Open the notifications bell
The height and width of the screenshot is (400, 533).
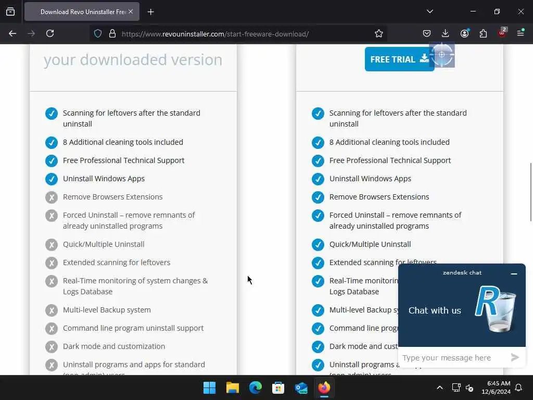point(519,387)
